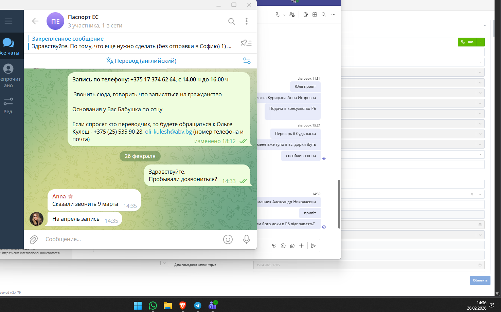Click Teams message 'привіт'
Image resolution: width=501 pixels, height=312 pixels.
click(310, 213)
